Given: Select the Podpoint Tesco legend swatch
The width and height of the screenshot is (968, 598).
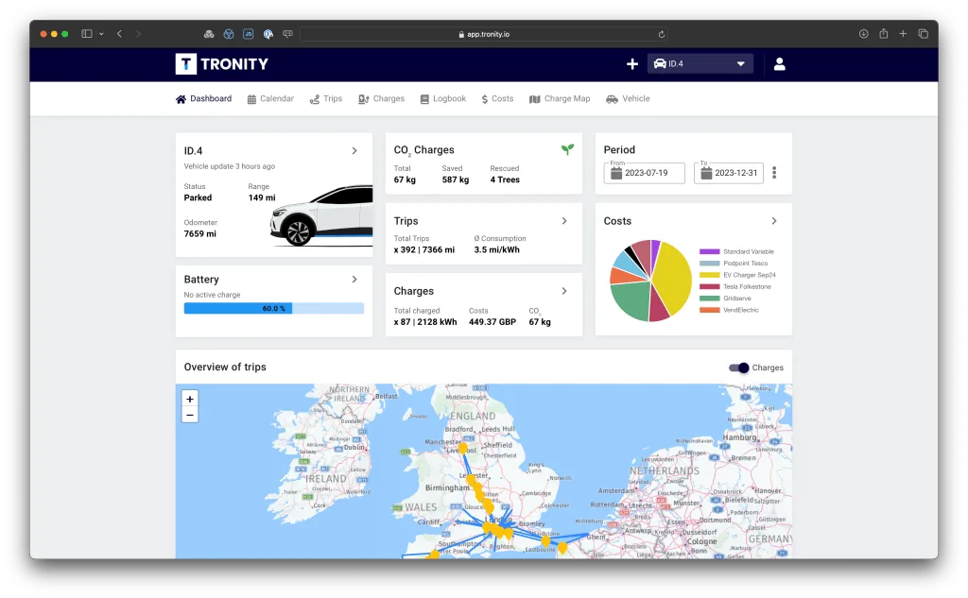Looking at the screenshot, I should click(x=709, y=264).
